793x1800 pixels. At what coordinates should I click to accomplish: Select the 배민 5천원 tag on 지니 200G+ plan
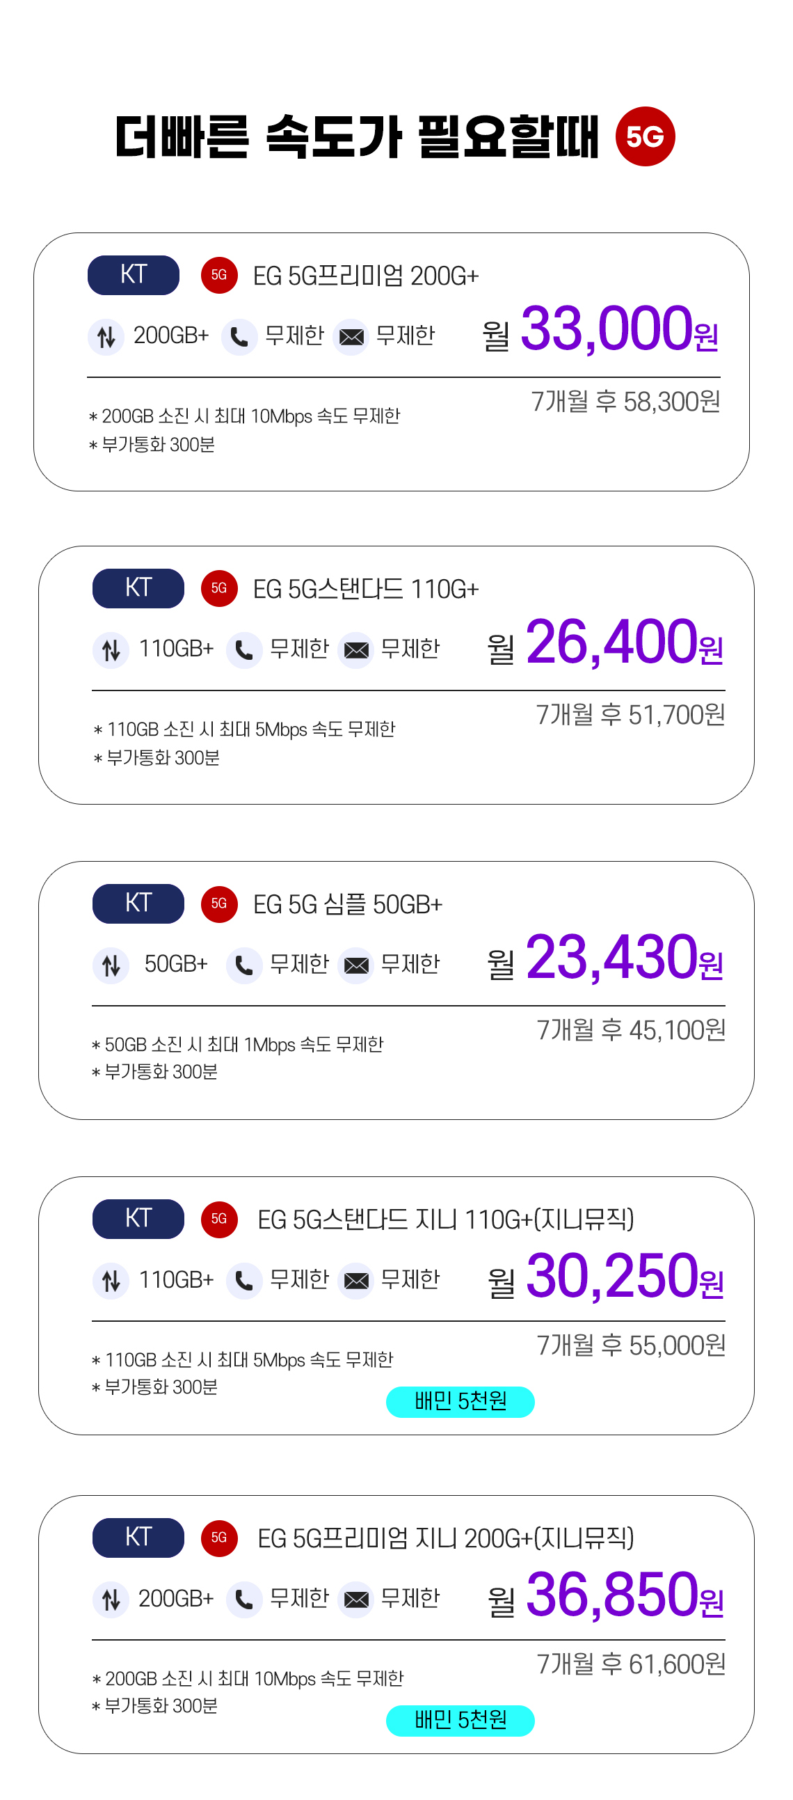coord(460,1721)
